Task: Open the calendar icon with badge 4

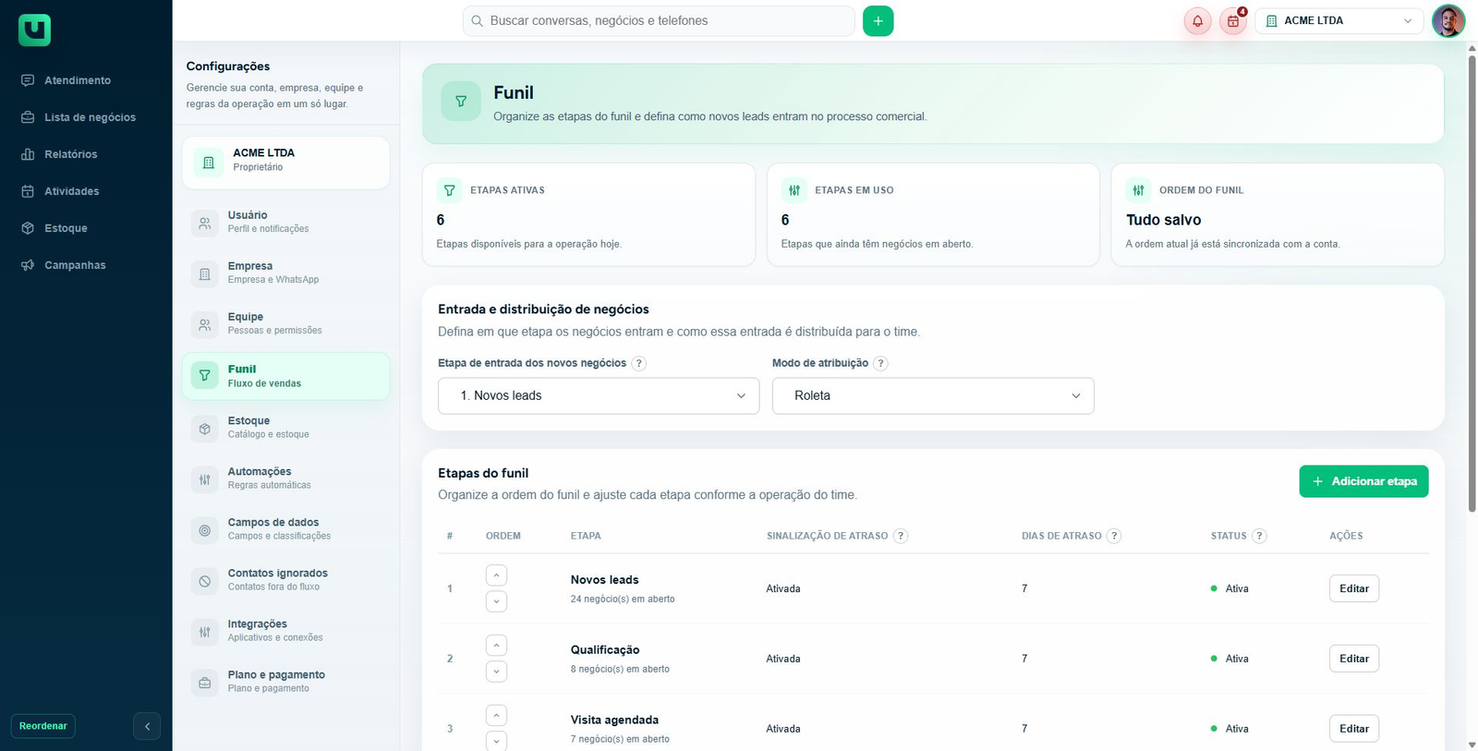Action: pos(1233,21)
